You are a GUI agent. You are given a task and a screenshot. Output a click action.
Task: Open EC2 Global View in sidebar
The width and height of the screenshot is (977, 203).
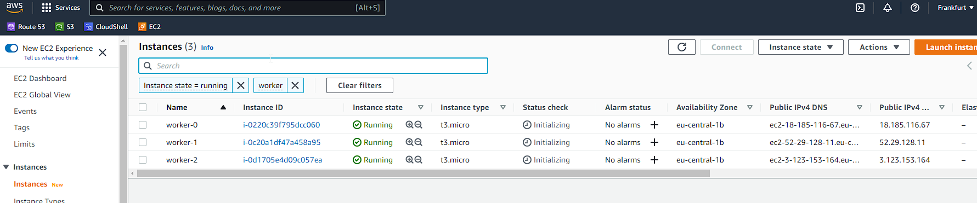tap(42, 95)
